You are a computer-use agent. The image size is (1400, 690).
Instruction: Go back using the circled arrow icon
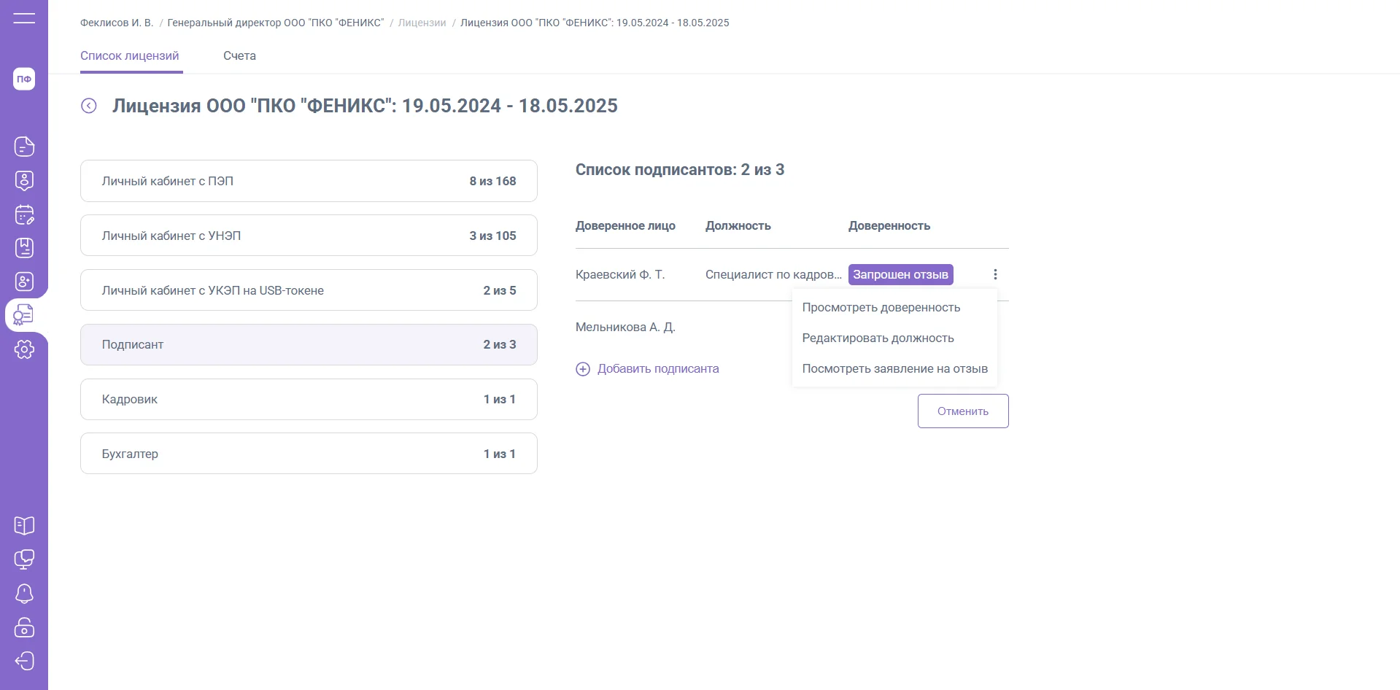tap(89, 106)
